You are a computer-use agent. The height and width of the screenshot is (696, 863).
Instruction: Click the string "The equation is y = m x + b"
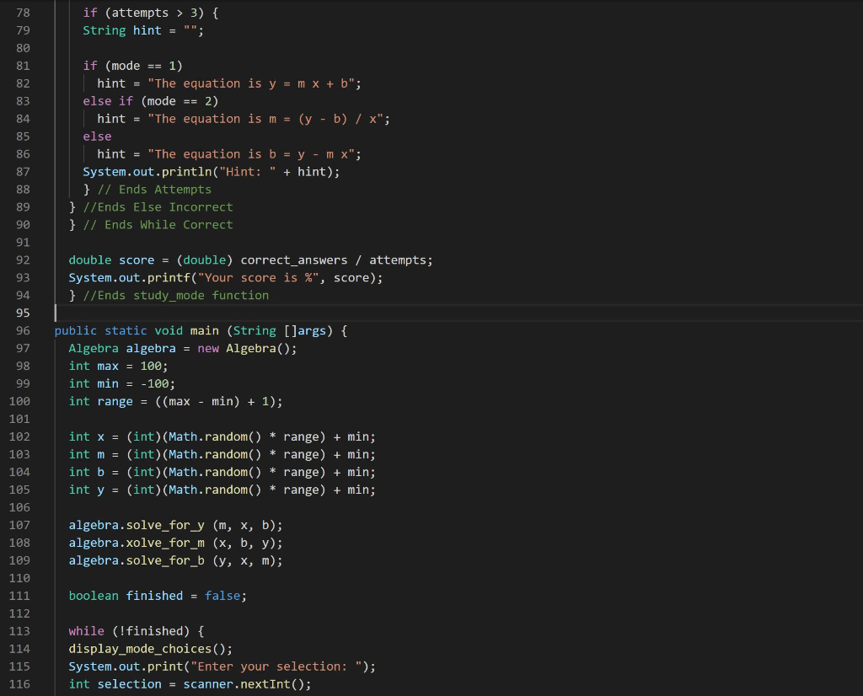(x=251, y=83)
